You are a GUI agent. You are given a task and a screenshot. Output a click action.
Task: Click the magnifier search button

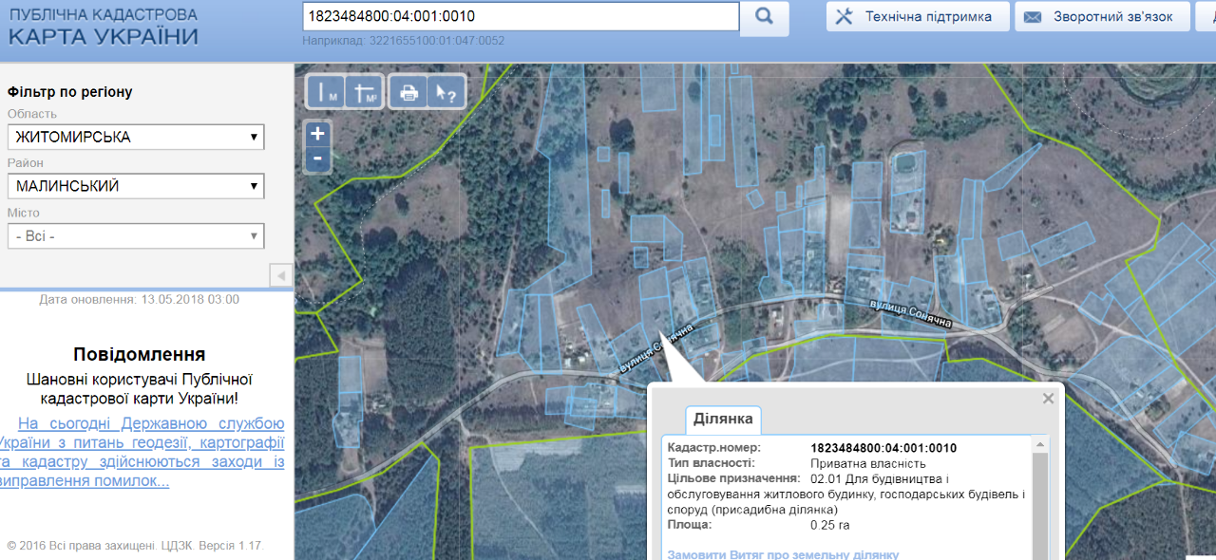(x=764, y=17)
